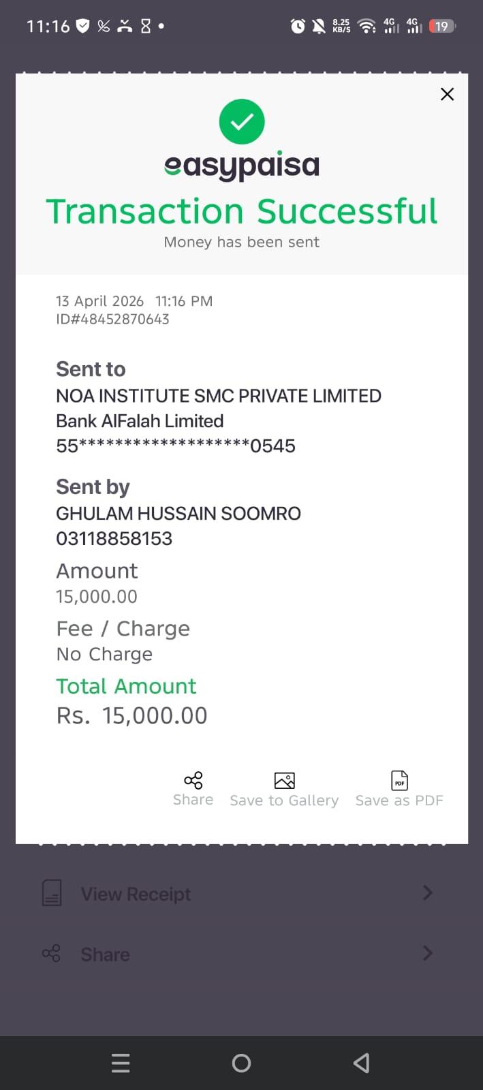Tap the green success checkmark icon

coord(242,122)
